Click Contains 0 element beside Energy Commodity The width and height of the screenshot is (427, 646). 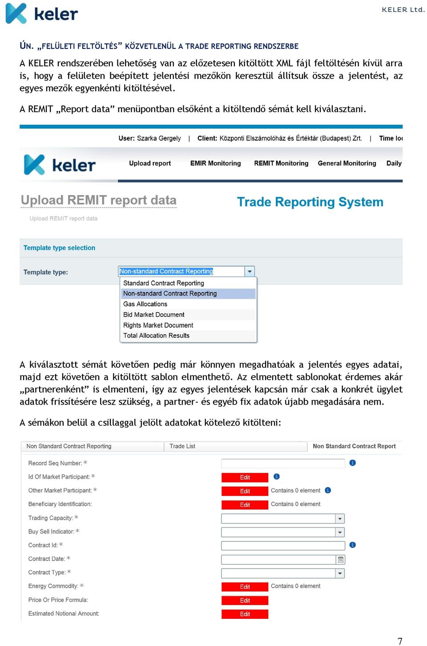pos(296,586)
